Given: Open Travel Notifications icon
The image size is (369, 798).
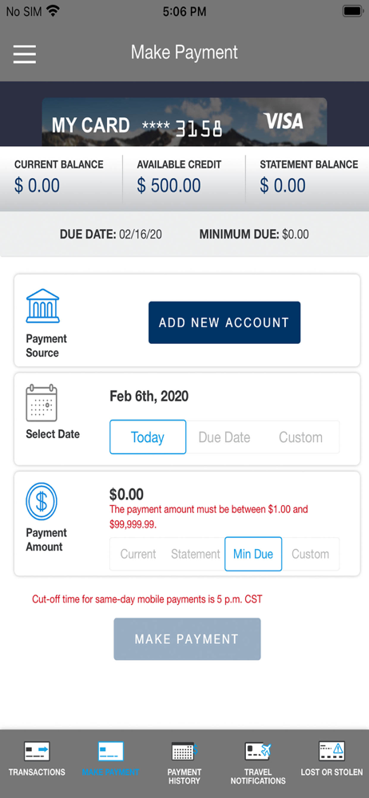Looking at the screenshot, I should tap(258, 751).
